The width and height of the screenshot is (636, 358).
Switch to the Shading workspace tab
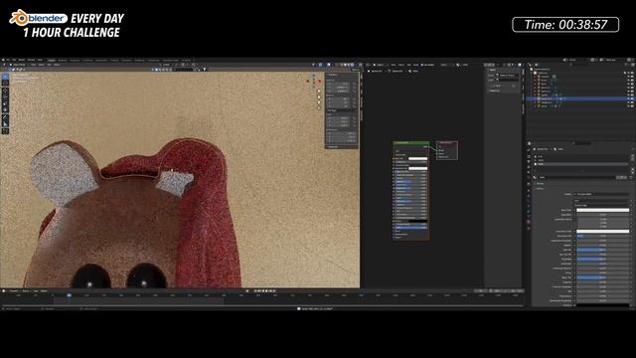(x=115, y=60)
